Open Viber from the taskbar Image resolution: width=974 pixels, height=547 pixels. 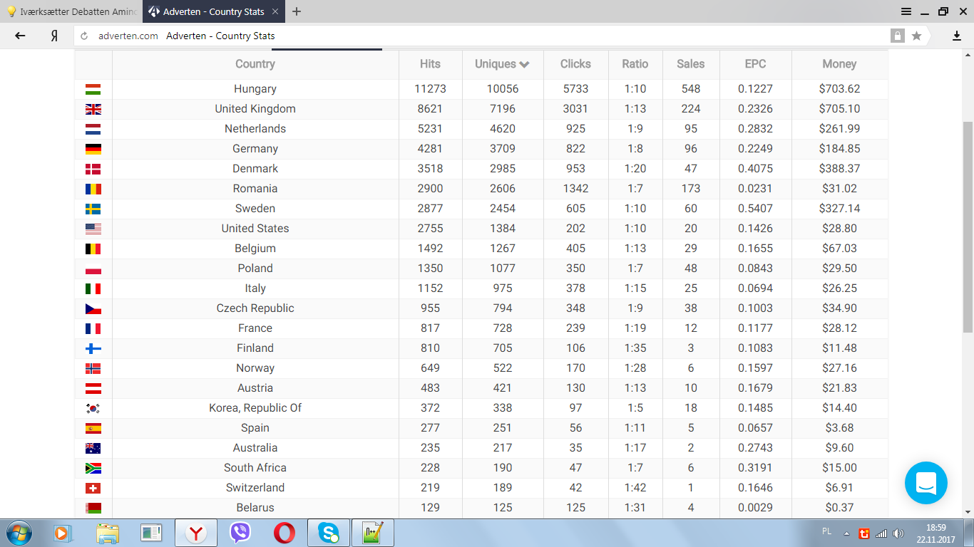240,533
